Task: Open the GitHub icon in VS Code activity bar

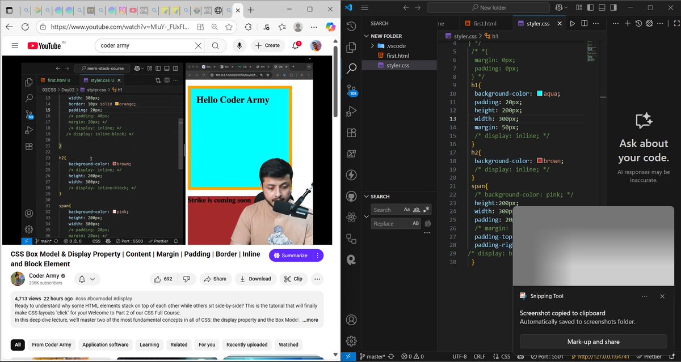Action: (x=351, y=197)
